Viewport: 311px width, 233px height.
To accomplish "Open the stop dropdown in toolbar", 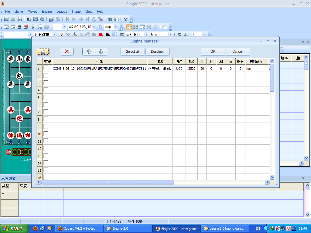I will click(x=116, y=27).
